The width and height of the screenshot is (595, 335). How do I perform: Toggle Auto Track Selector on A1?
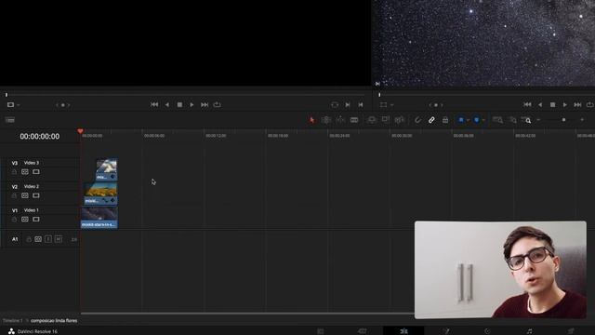pos(38,239)
